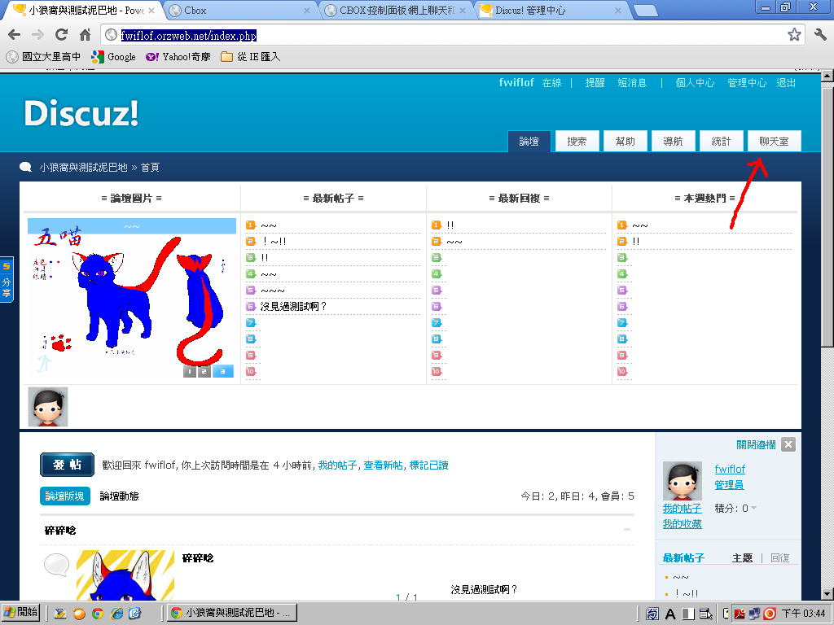Click the page scrollbar down arrow
This screenshot has height=625, width=834.
click(827, 593)
